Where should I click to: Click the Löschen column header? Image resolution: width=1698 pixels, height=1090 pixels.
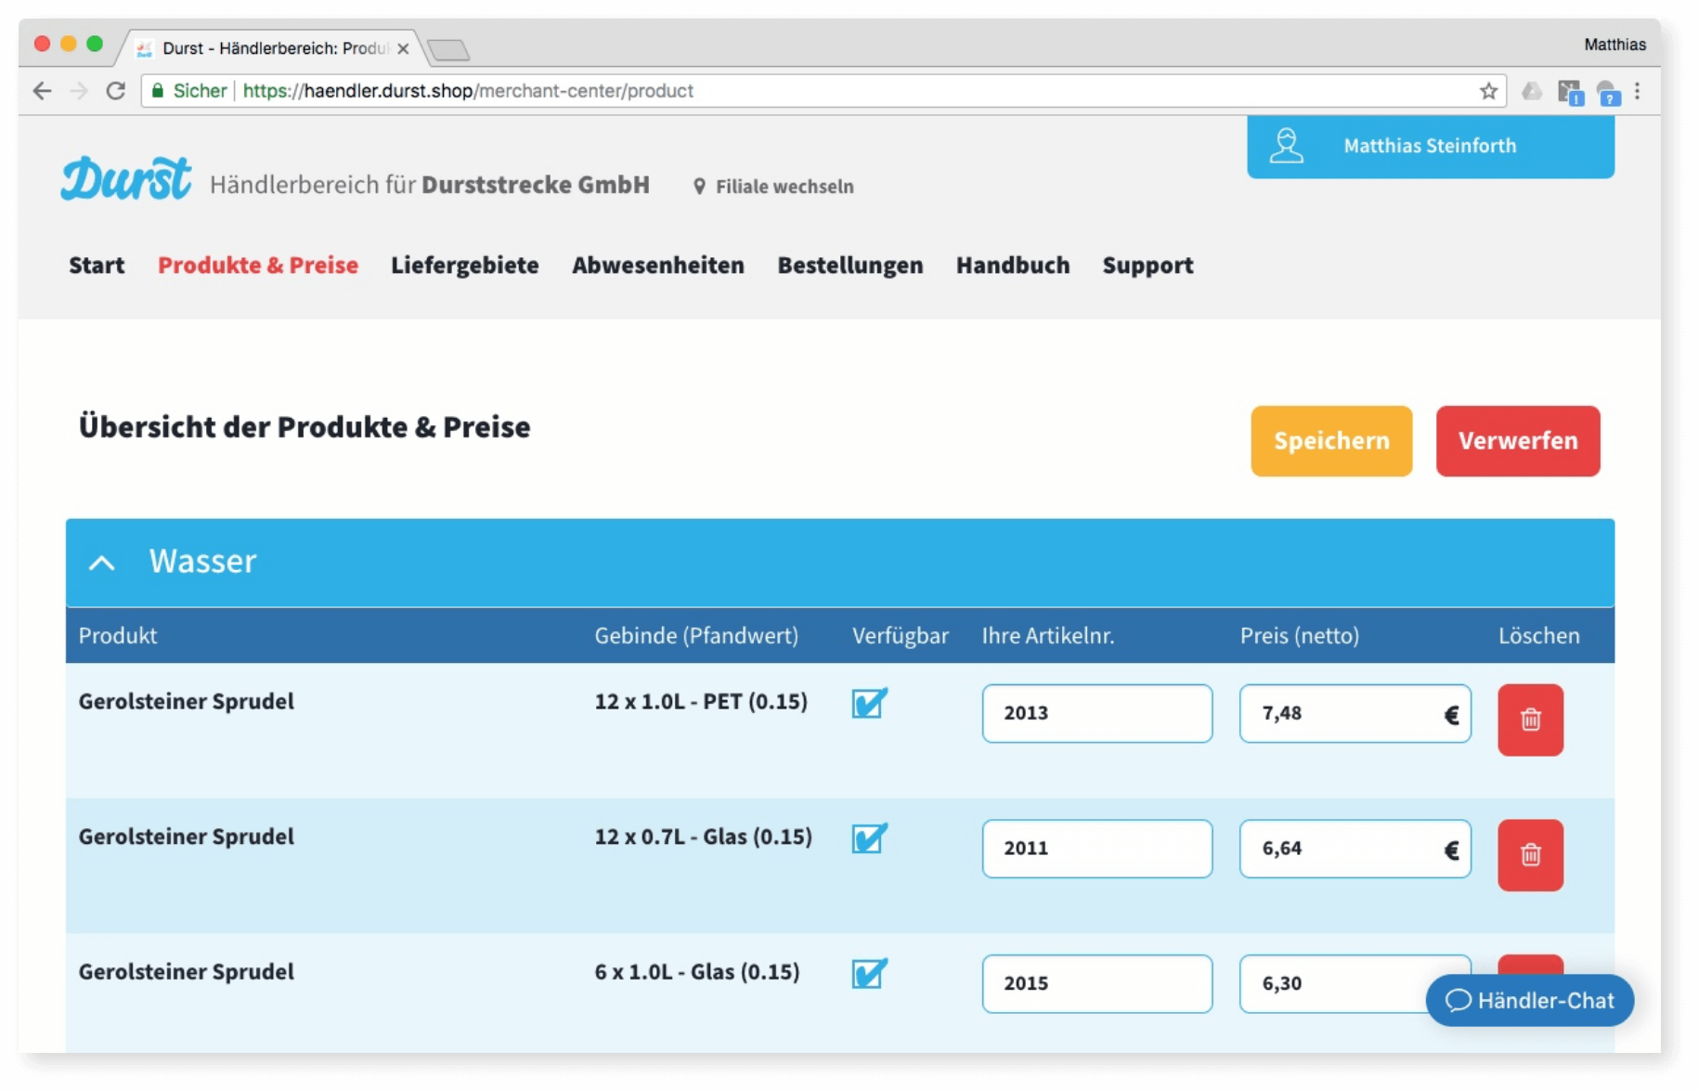pyautogui.click(x=1538, y=636)
